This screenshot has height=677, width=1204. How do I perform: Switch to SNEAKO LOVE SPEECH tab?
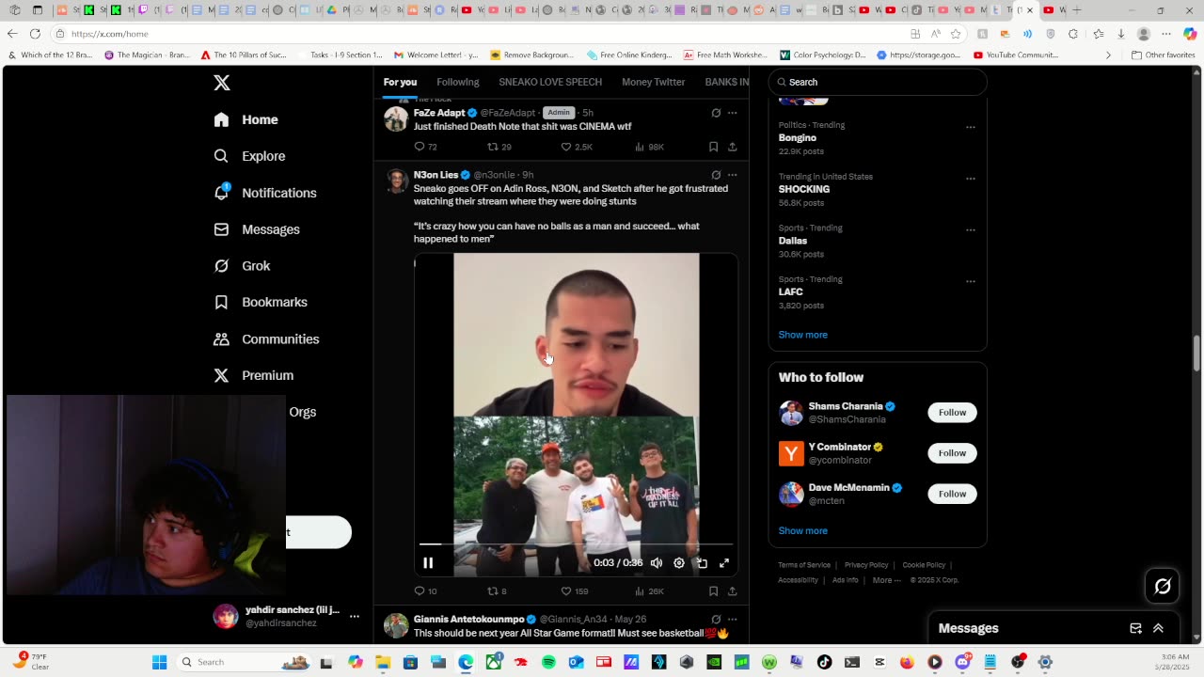tap(550, 82)
